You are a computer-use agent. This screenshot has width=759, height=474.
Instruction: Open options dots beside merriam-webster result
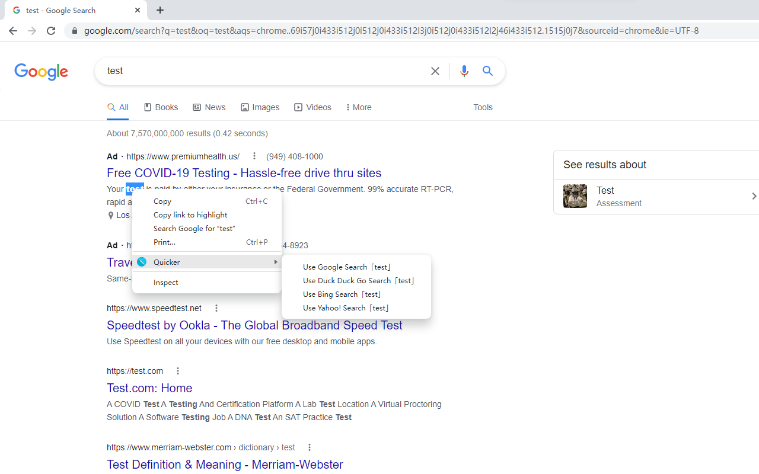(310, 447)
